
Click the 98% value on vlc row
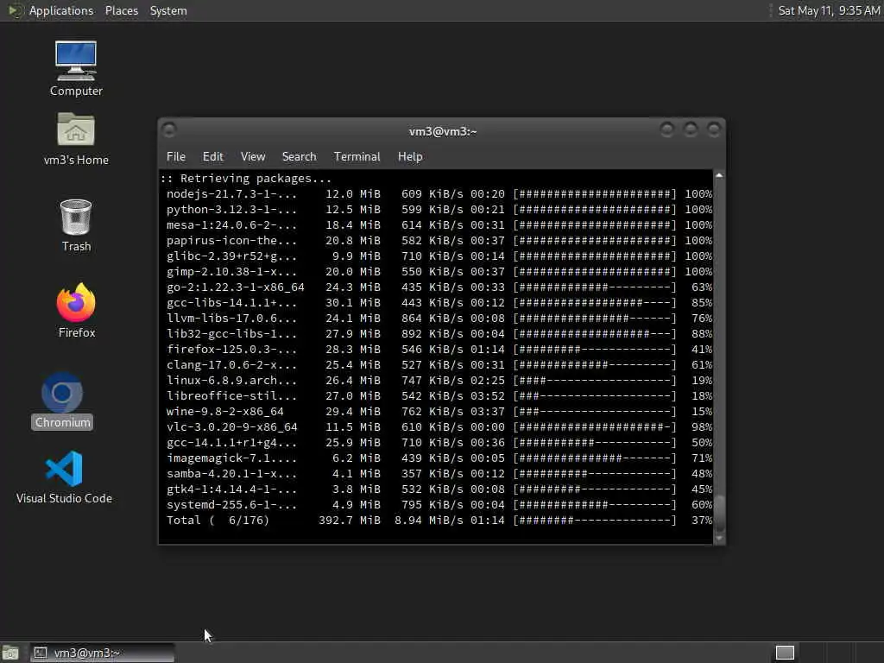(x=702, y=427)
